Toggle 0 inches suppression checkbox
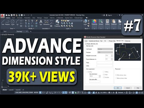 (104, 77)
